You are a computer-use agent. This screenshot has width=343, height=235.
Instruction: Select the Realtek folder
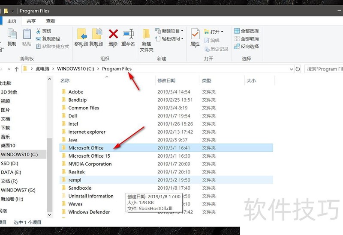pos(166,172)
